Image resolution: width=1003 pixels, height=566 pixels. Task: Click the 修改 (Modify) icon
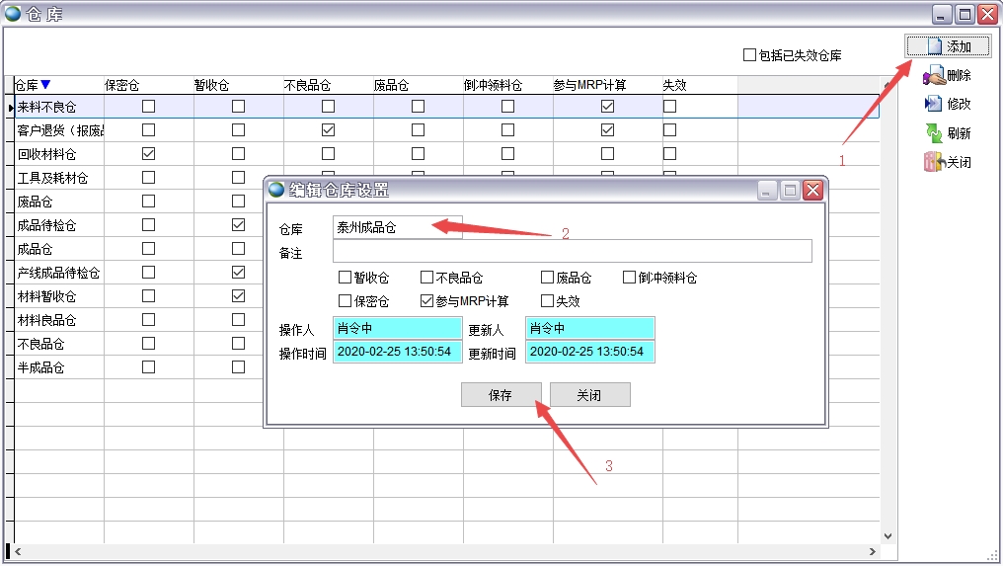pos(934,104)
